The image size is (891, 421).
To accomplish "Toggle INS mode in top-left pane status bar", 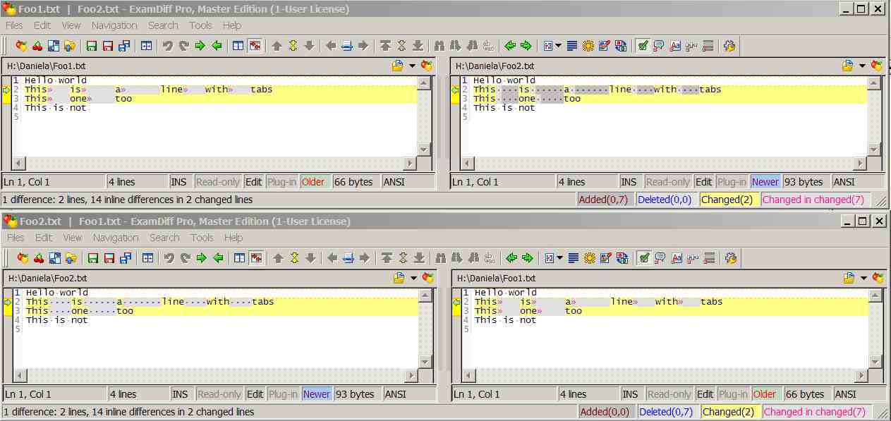I will point(179,182).
